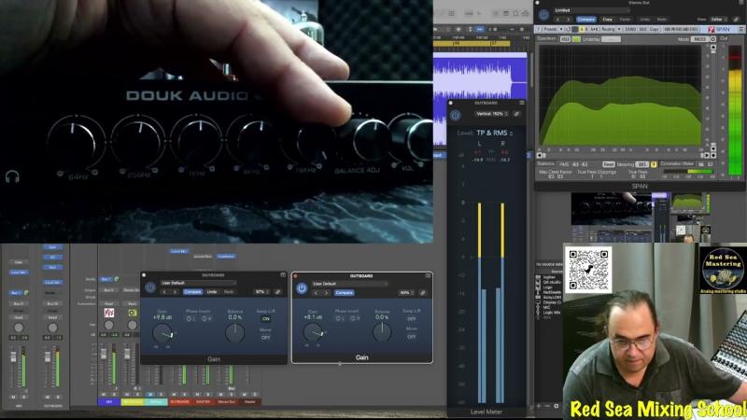Click expand icon of right OUTBOARD plugin window

coord(428,275)
